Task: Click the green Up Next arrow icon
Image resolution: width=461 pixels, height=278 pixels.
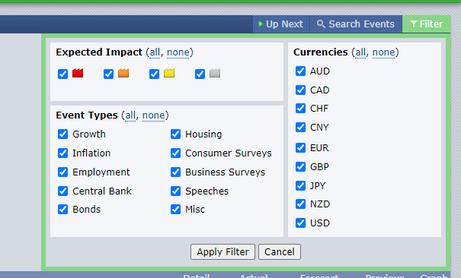Action: (260, 24)
